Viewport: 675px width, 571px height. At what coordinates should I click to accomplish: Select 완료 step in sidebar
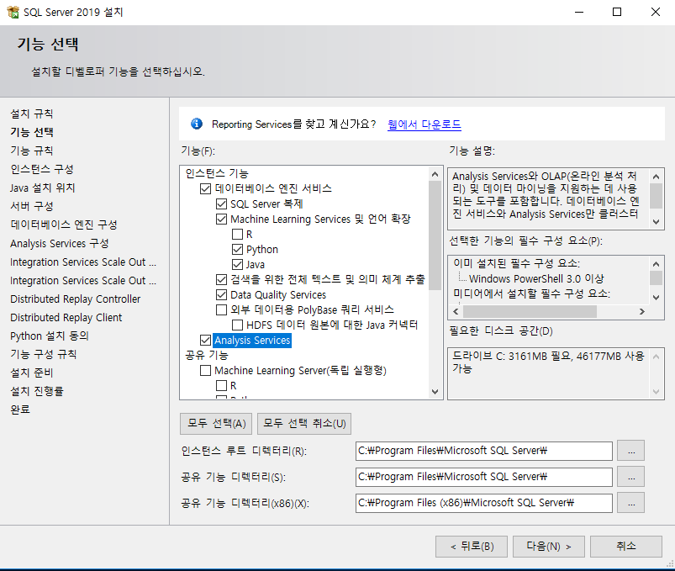coord(20,410)
